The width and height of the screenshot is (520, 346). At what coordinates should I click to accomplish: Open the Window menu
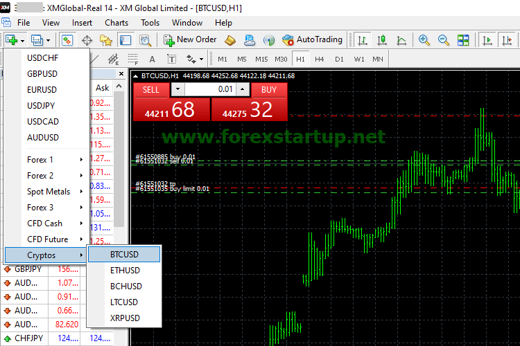(187, 23)
